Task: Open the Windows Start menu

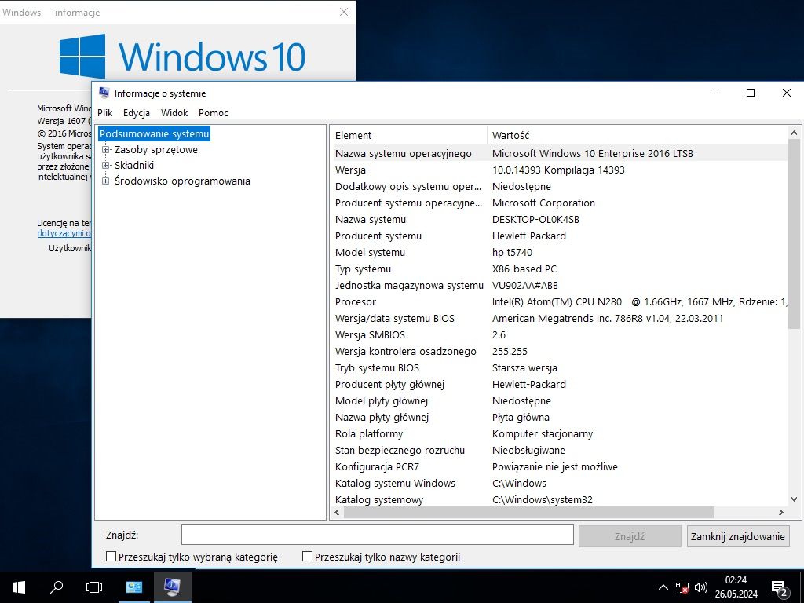Action: coord(19,587)
